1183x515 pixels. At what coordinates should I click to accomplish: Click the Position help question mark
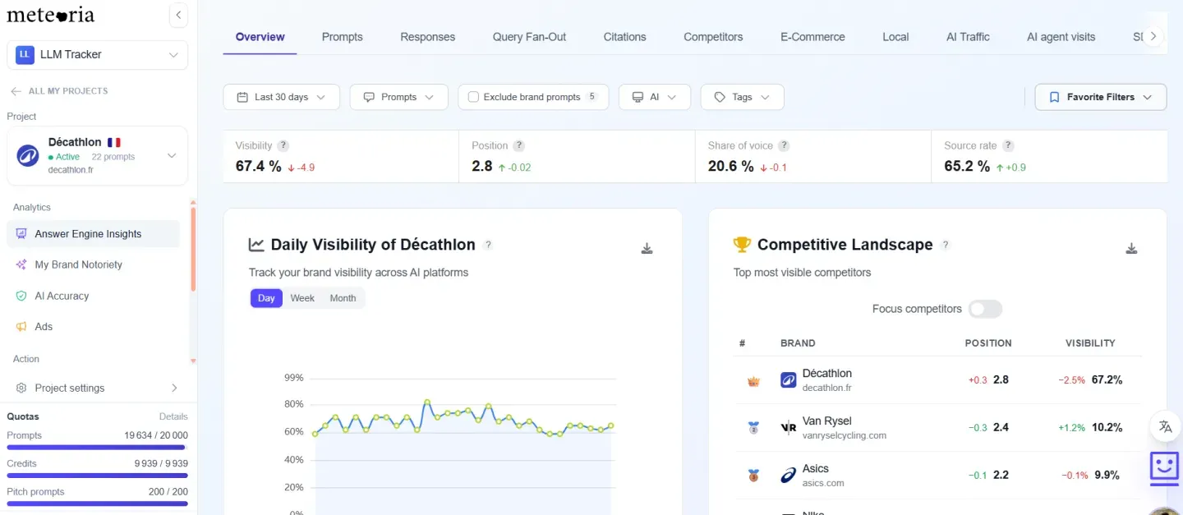tap(519, 145)
